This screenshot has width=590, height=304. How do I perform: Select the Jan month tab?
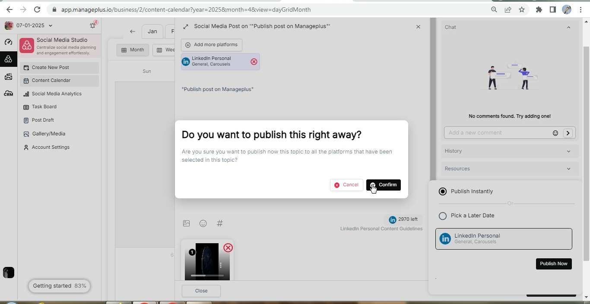[152, 31]
